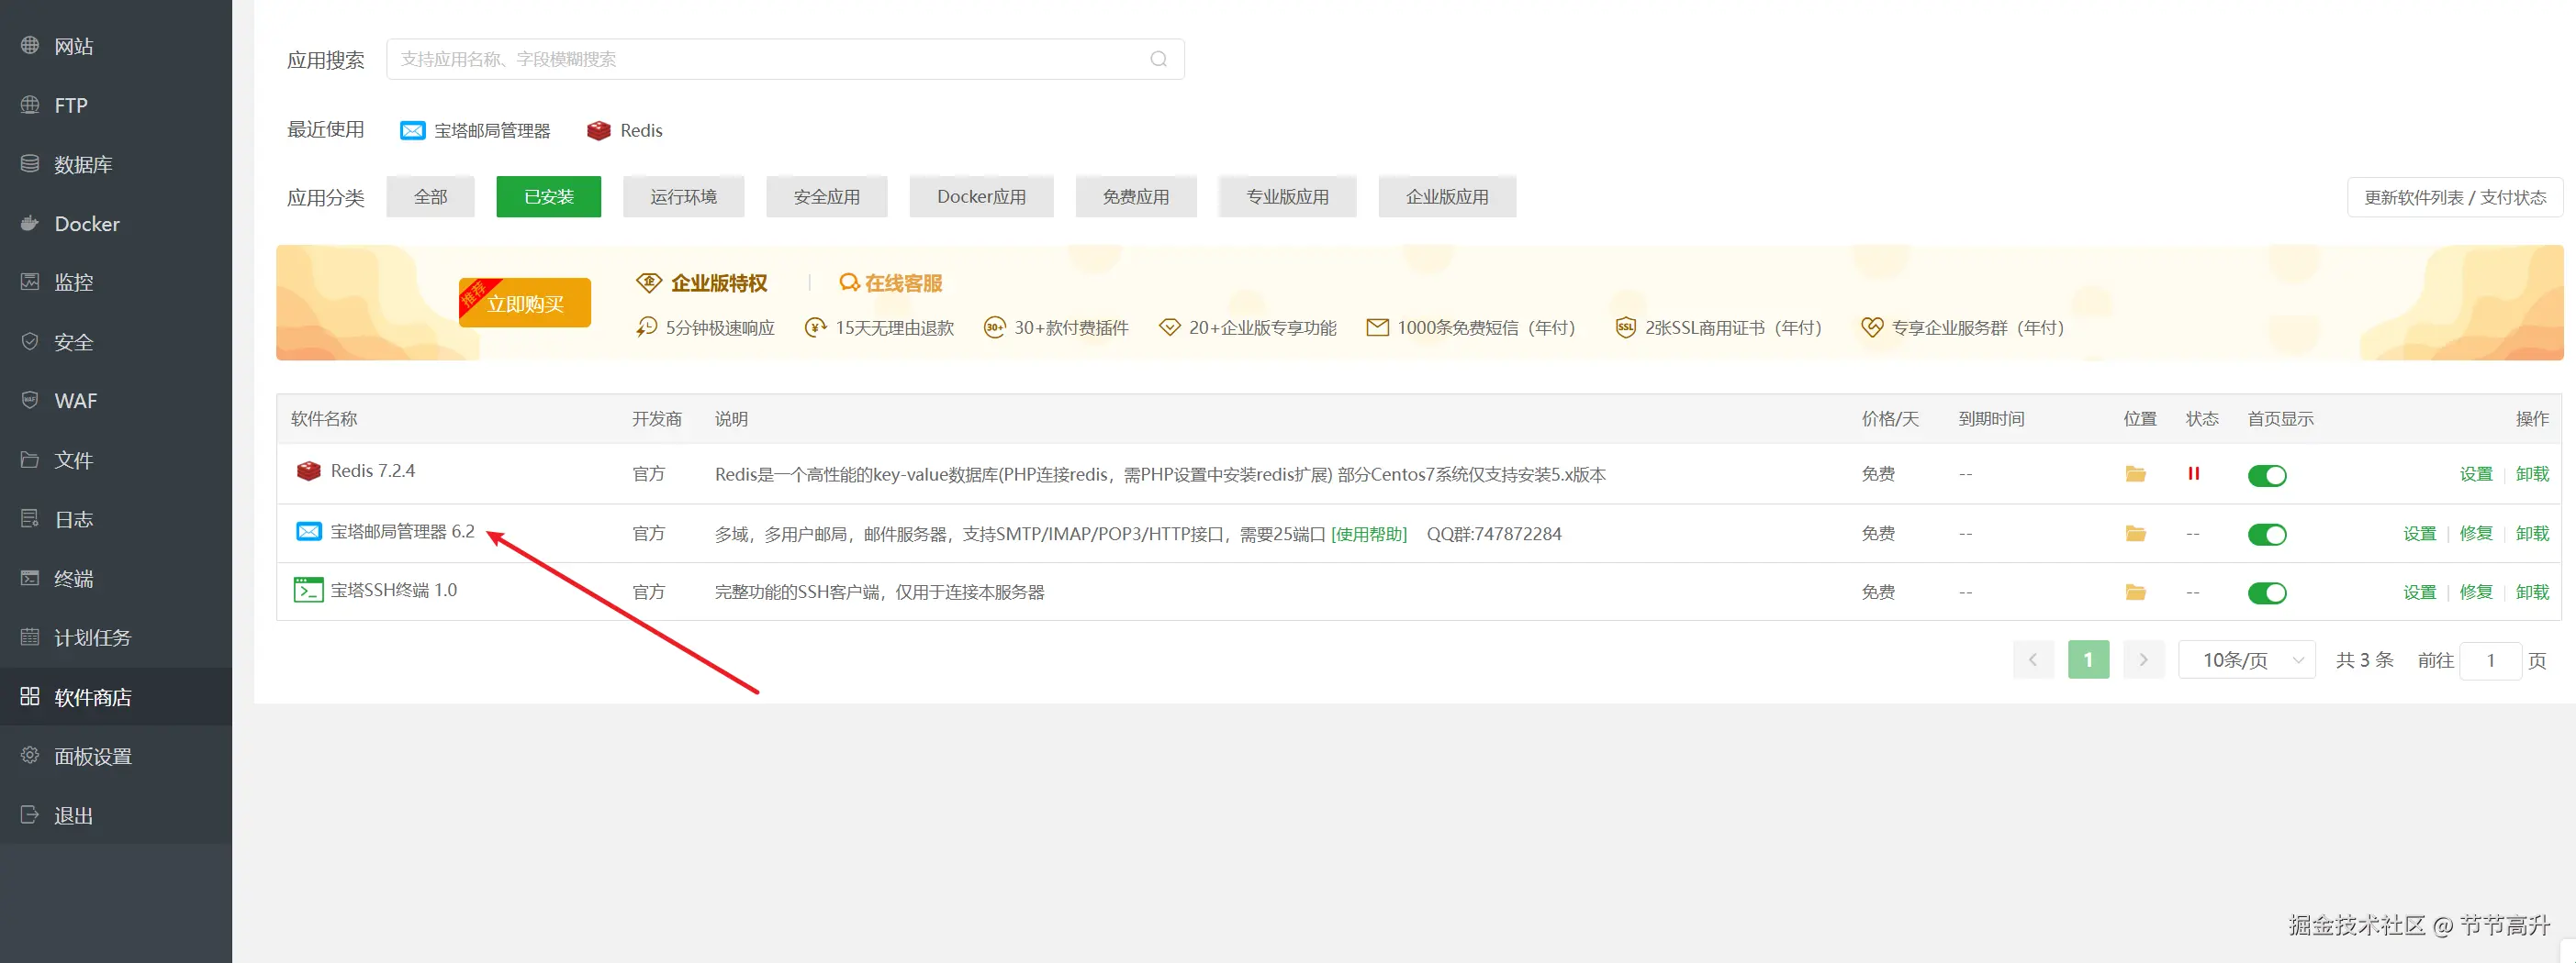The image size is (2576, 963).
Task: Open the 宝塔邮局管理器 folder location icon
Action: (2135, 534)
